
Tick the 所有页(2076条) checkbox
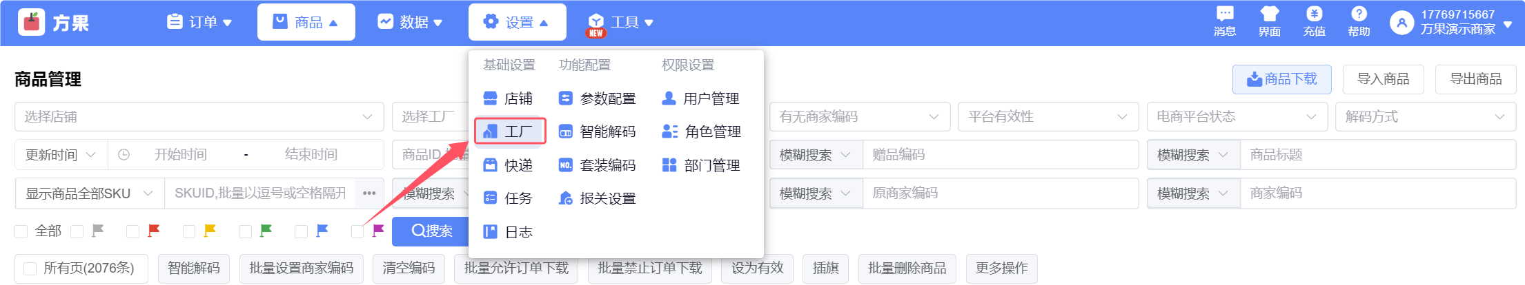(30, 268)
